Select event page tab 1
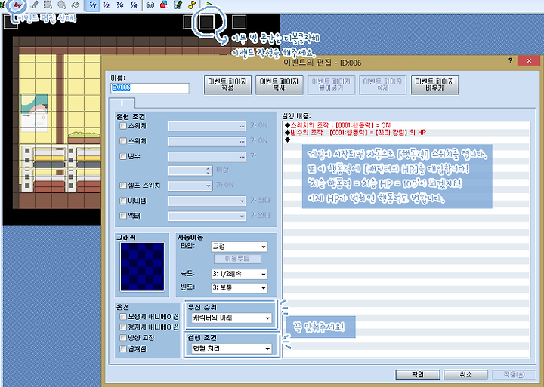 122,103
